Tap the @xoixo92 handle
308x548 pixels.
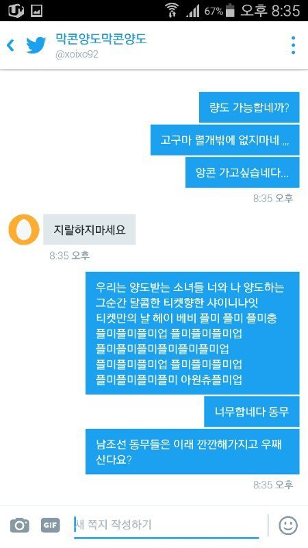pos(77,55)
